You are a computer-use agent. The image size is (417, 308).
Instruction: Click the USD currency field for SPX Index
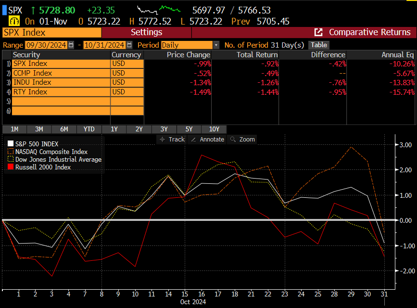coord(127,64)
